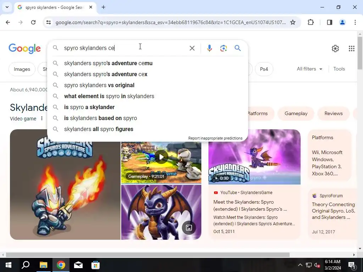Open the Chrome profile avatar
Image resolution: width=363 pixels, height=272 pixels.
pyautogui.click(x=342, y=22)
